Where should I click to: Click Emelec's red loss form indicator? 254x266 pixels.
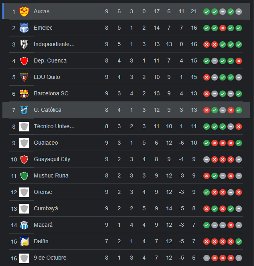point(223,28)
